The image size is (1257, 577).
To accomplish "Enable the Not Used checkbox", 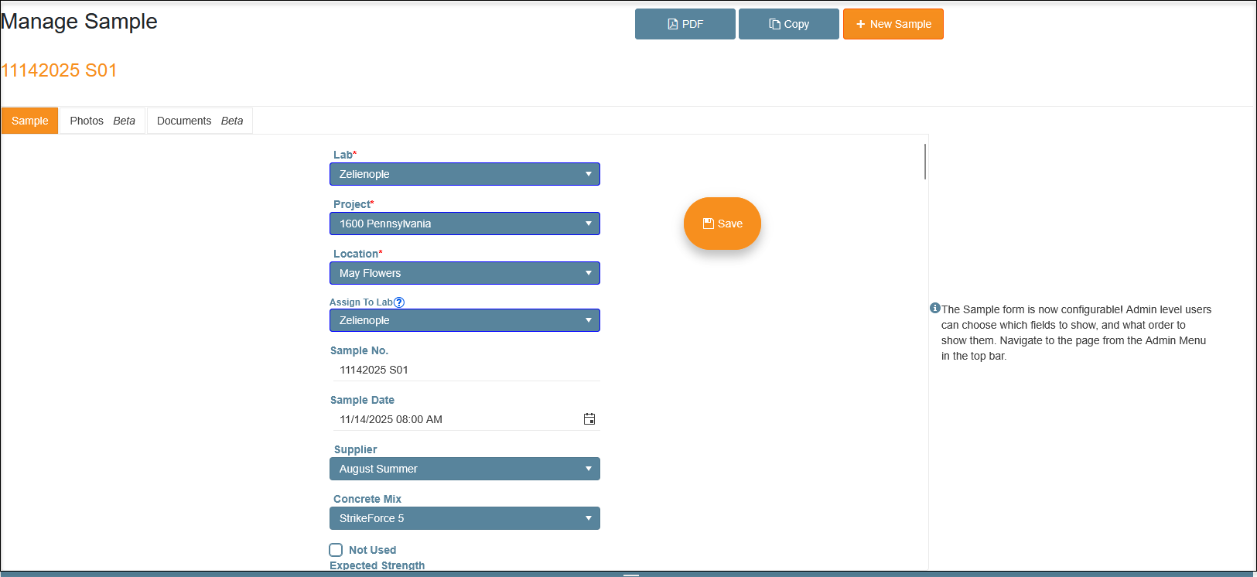I will click(336, 550).
